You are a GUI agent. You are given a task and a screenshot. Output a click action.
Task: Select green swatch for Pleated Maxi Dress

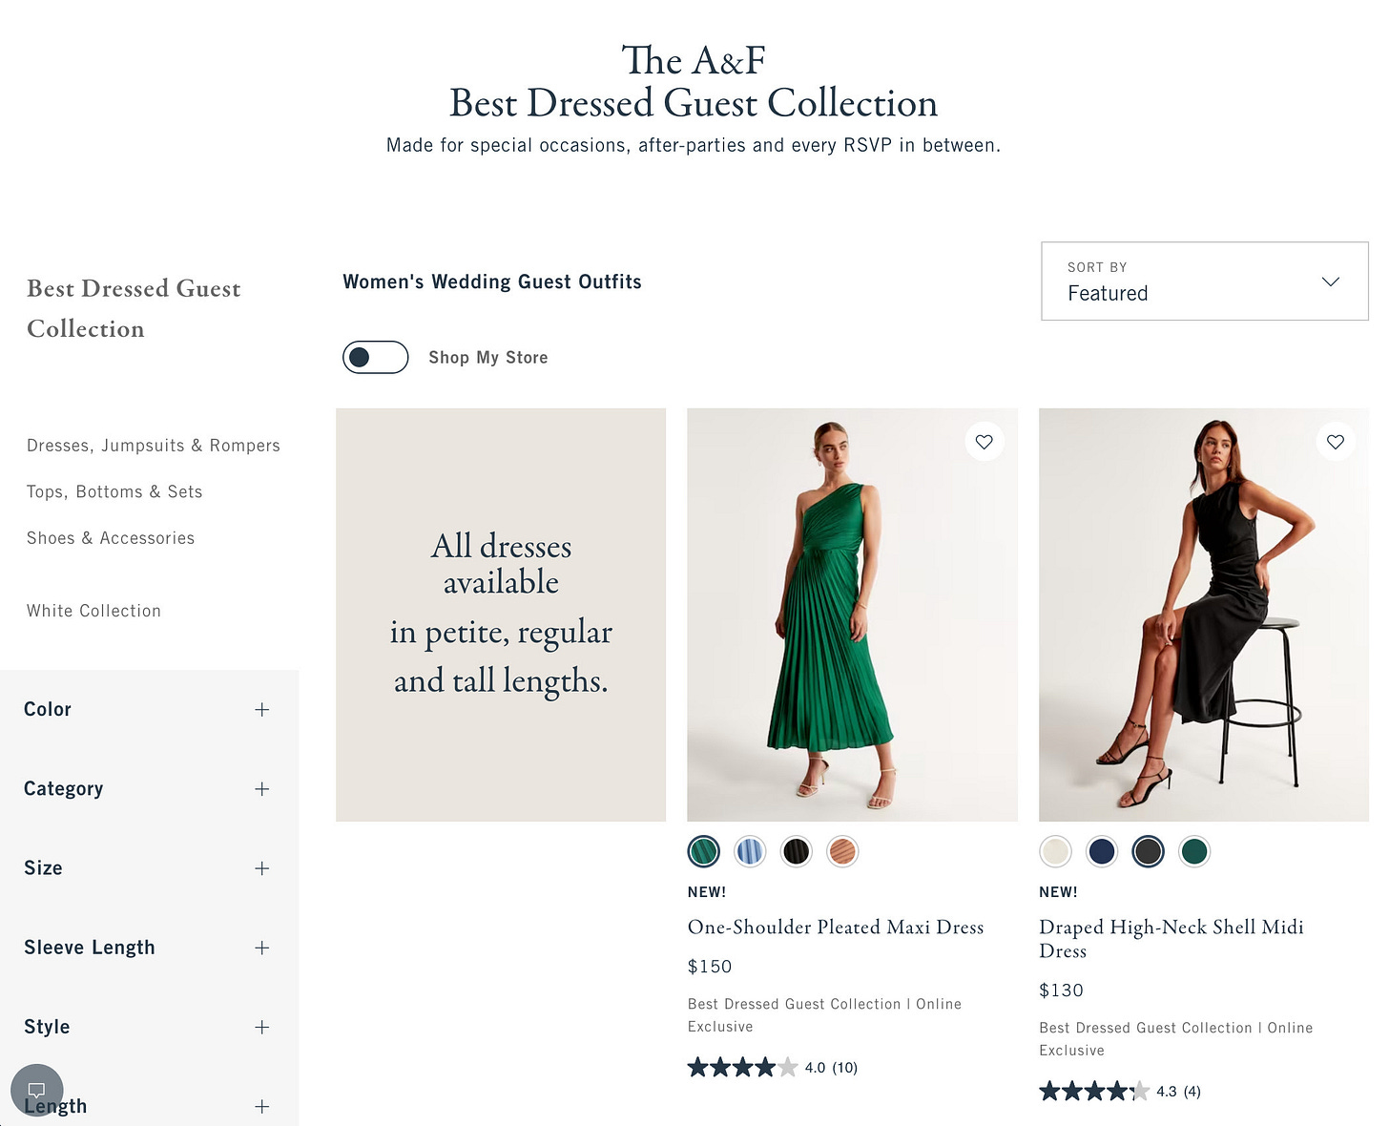pyautogui.click(x=704, y=851)
